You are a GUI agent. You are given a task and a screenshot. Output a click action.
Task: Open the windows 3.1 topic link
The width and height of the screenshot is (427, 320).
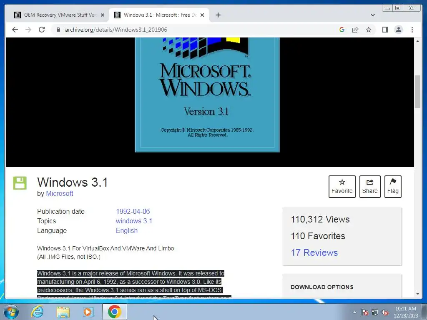tap(134, 221)
